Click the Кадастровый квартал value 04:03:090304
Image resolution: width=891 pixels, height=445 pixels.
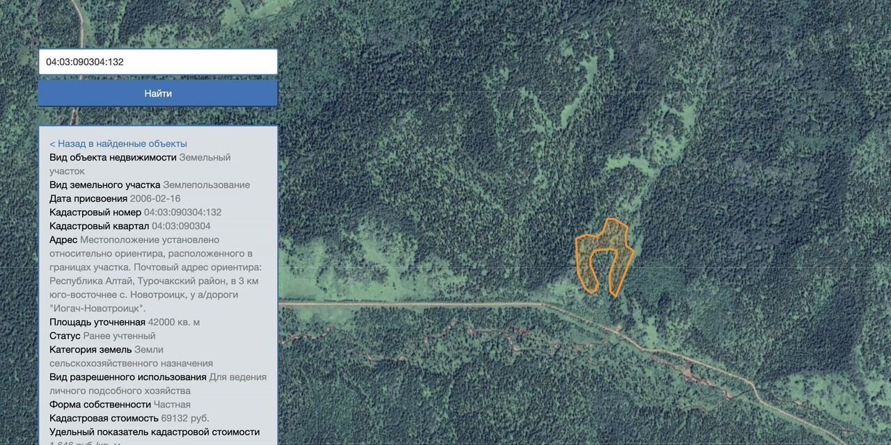pos(181,226)
